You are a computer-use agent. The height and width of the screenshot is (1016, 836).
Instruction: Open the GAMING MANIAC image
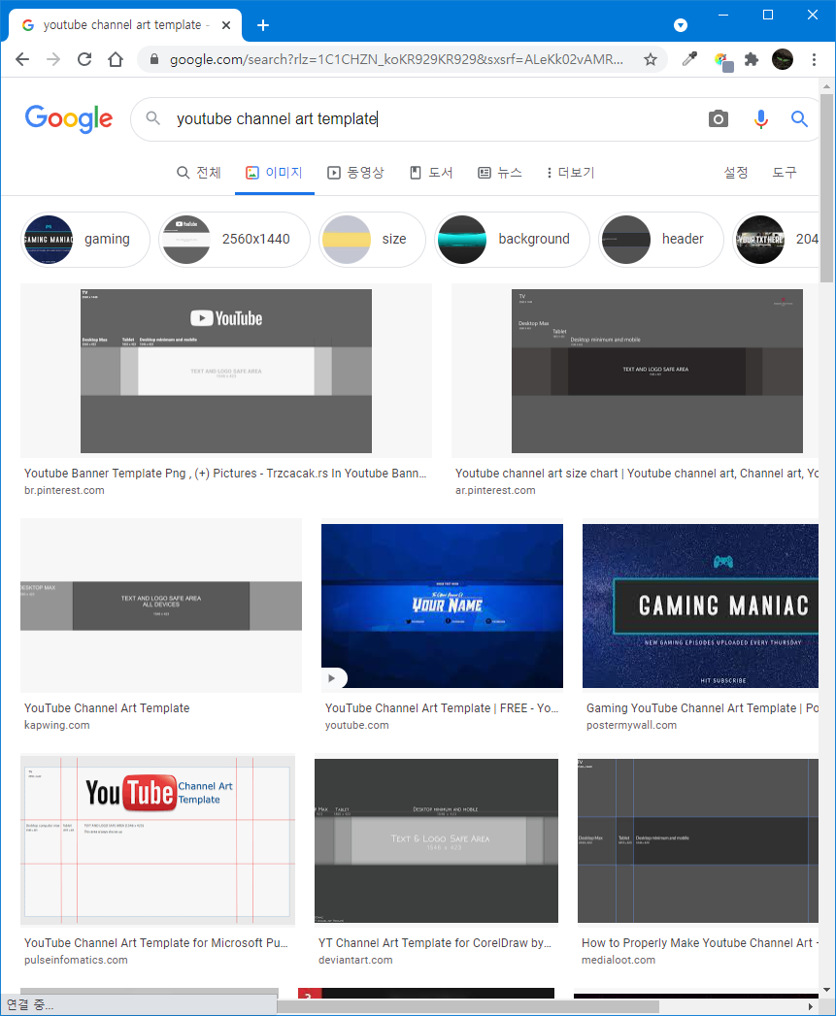700,606
